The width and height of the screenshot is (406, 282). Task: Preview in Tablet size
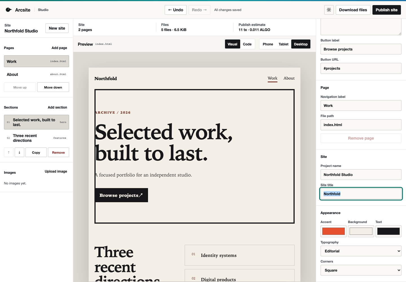pos(283,44)
